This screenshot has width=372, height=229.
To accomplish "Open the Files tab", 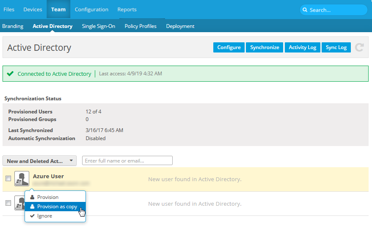I will coord(9,9).
